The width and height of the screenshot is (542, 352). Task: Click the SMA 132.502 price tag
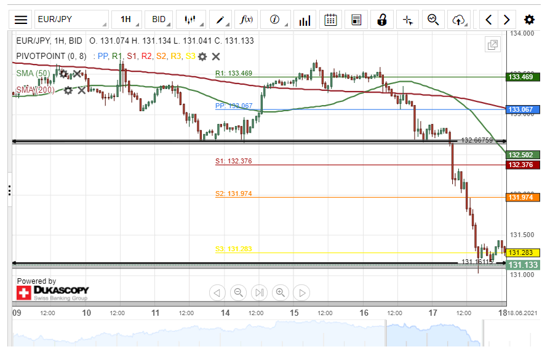523,155
